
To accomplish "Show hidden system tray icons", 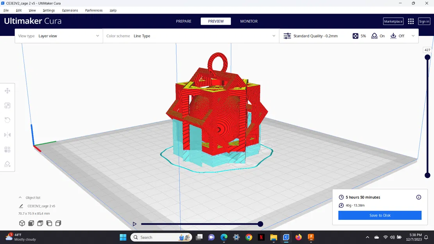I will [367, 237].
